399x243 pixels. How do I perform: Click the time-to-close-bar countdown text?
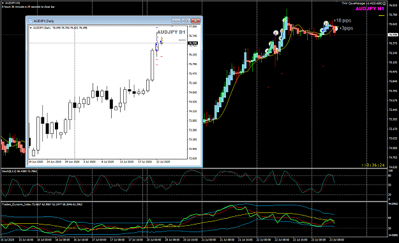[28, 7]
